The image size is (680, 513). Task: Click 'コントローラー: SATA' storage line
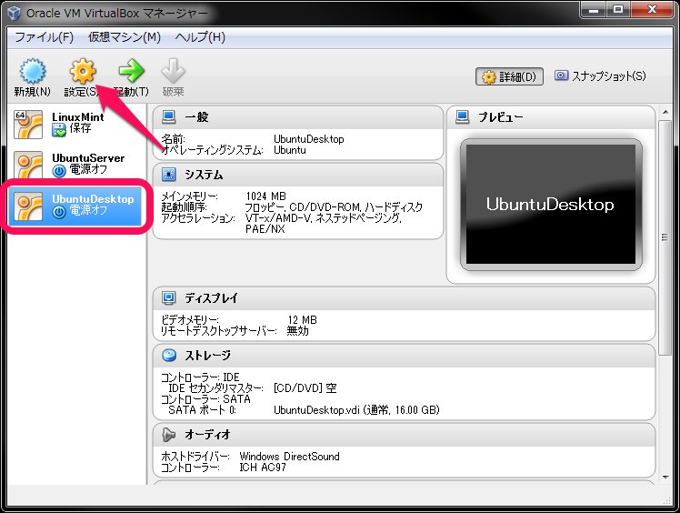[206, 398]
